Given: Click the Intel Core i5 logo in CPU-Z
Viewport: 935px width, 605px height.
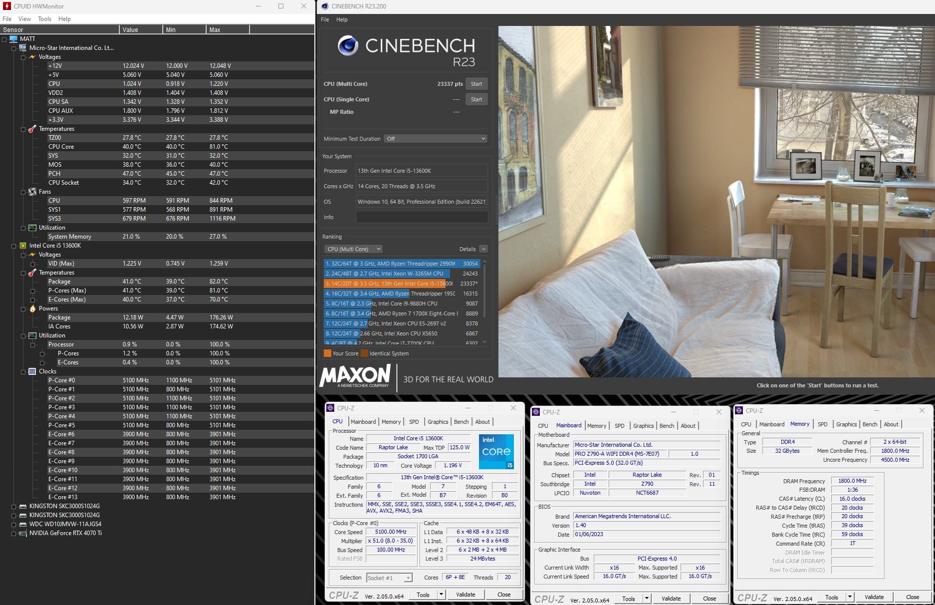Looking at the screenshot, I should pyautogui.click(x=496, y=452).
